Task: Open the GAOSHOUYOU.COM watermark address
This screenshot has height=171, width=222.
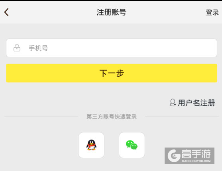Action: (x=196, y=161)
